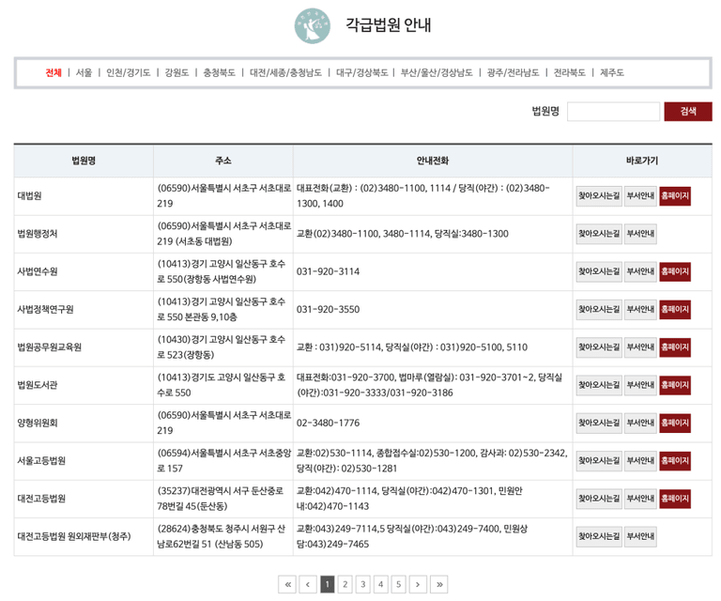This screenshot has width=721, height=601.
Task: Open 부서안내 for 사법연수원
Action: coord(640,271)
